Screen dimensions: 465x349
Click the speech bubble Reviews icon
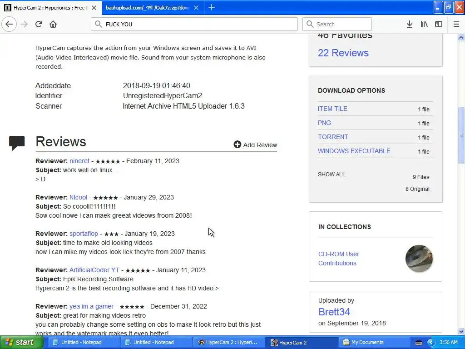point(17,143)
